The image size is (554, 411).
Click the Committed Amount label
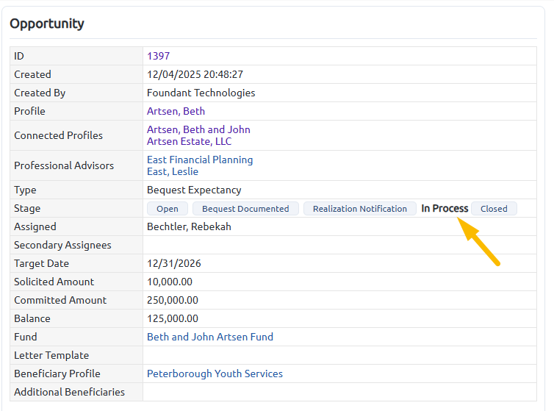tap(60, 300)
